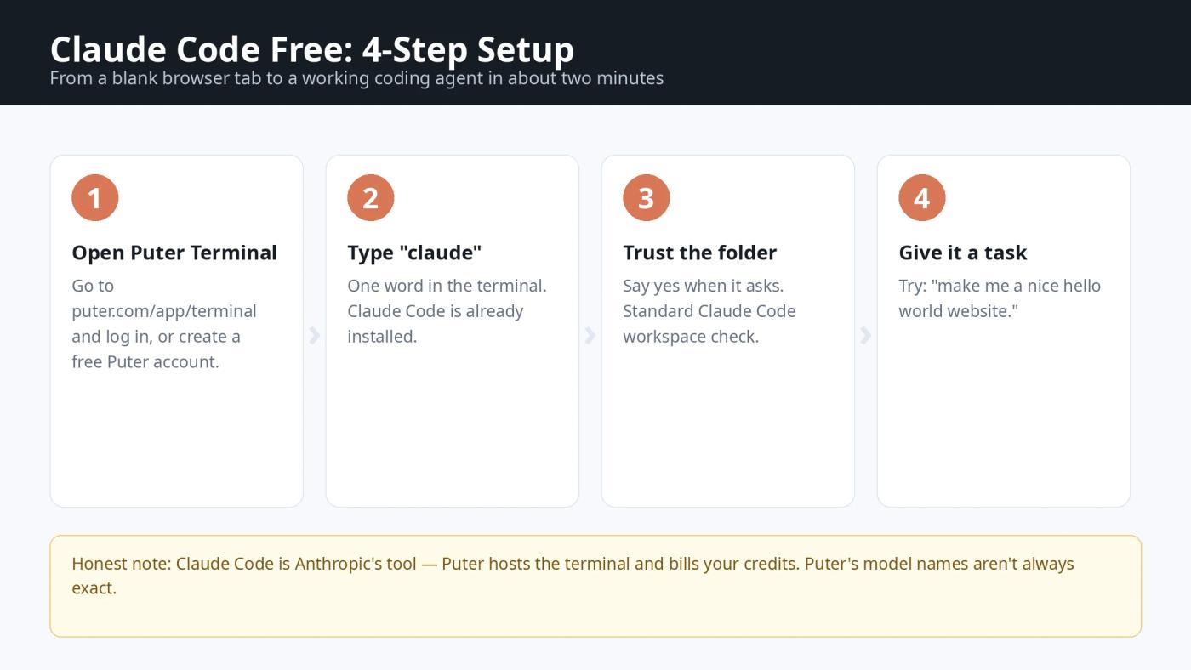This screenshot has height=670, width=1191.
Task: Click the "Claude Code Free: 4-Step Setup" title
Action: point(312,49)
